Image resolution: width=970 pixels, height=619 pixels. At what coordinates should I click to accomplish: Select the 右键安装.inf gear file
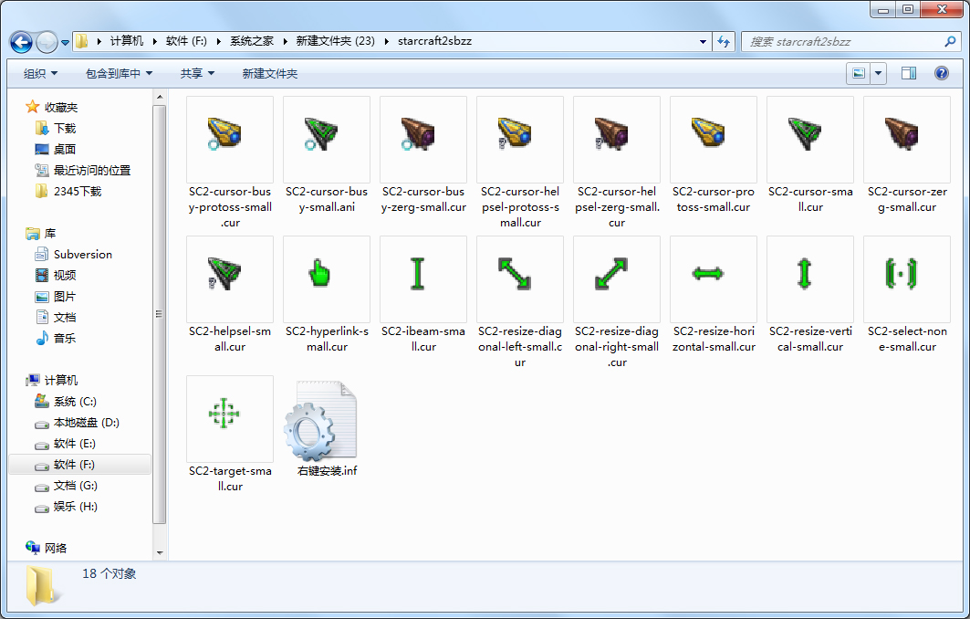(x=326, y=422)
